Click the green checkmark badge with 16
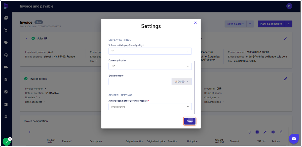 pyautogui.click(x=7, y=141)
